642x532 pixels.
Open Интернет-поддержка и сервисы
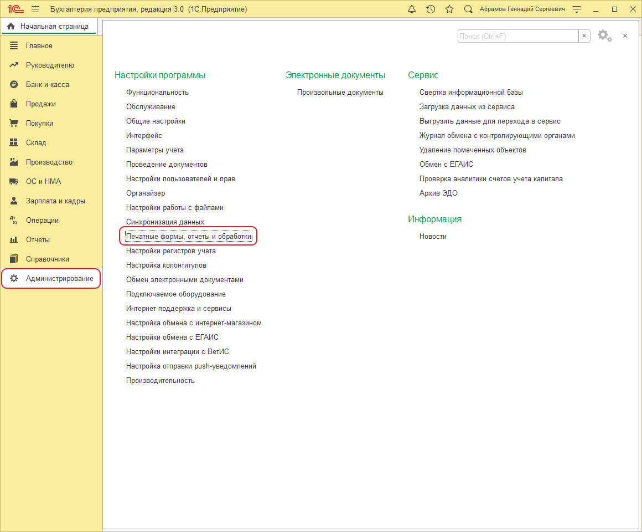point(179,308)
